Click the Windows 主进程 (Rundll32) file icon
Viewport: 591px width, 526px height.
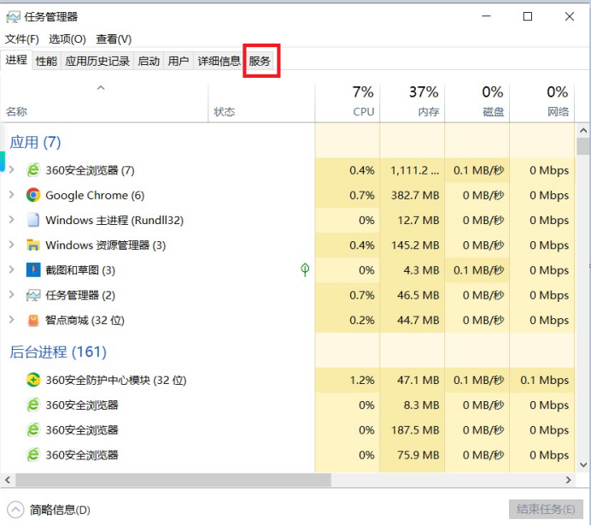(33, 220)
